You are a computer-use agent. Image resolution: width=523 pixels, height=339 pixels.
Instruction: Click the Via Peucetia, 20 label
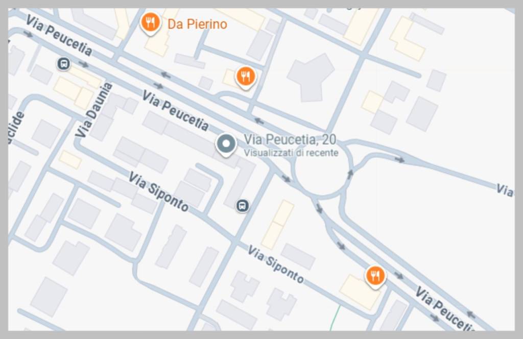click(290, 139)
